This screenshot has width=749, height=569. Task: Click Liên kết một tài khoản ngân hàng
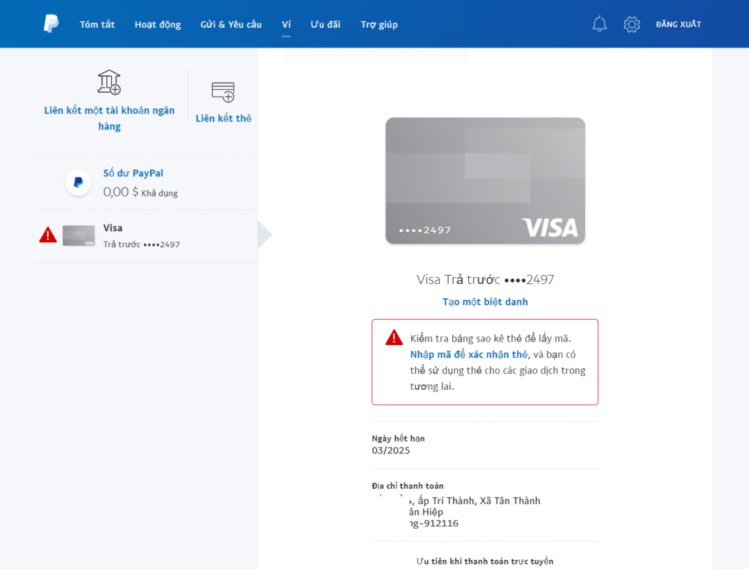pyautogui.click(x=109, y=118)
